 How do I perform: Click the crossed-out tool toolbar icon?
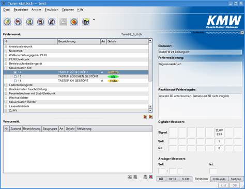click(51, 22)
